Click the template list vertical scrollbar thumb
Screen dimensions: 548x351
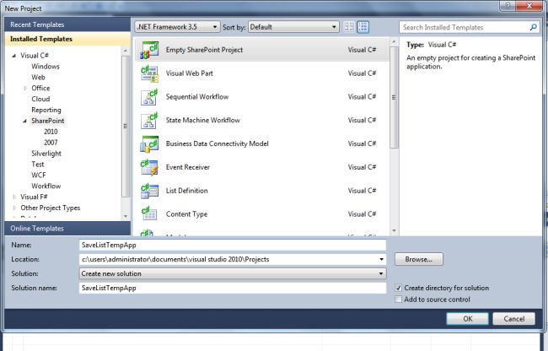[394, 98]
